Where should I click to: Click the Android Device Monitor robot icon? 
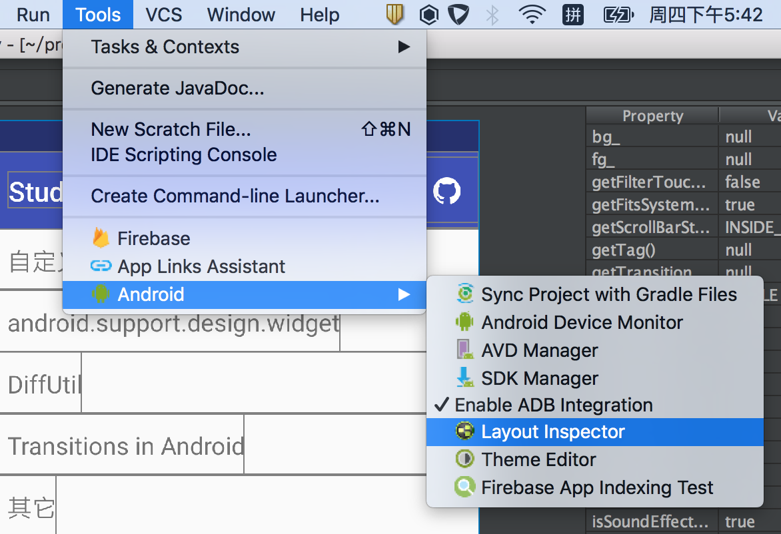pos(464,322)
